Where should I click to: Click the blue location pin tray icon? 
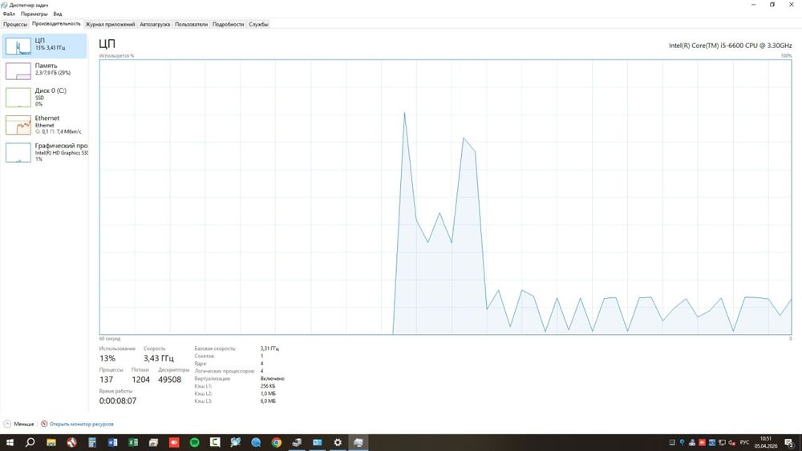coord(682,442)
